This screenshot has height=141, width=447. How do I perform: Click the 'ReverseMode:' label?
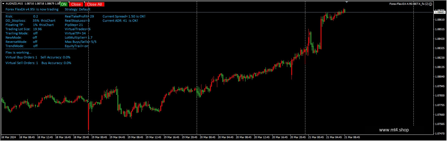16,42
